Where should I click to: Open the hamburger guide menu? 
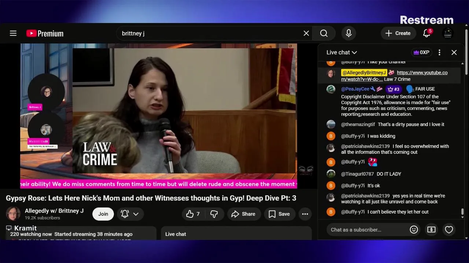click(13, 33)
